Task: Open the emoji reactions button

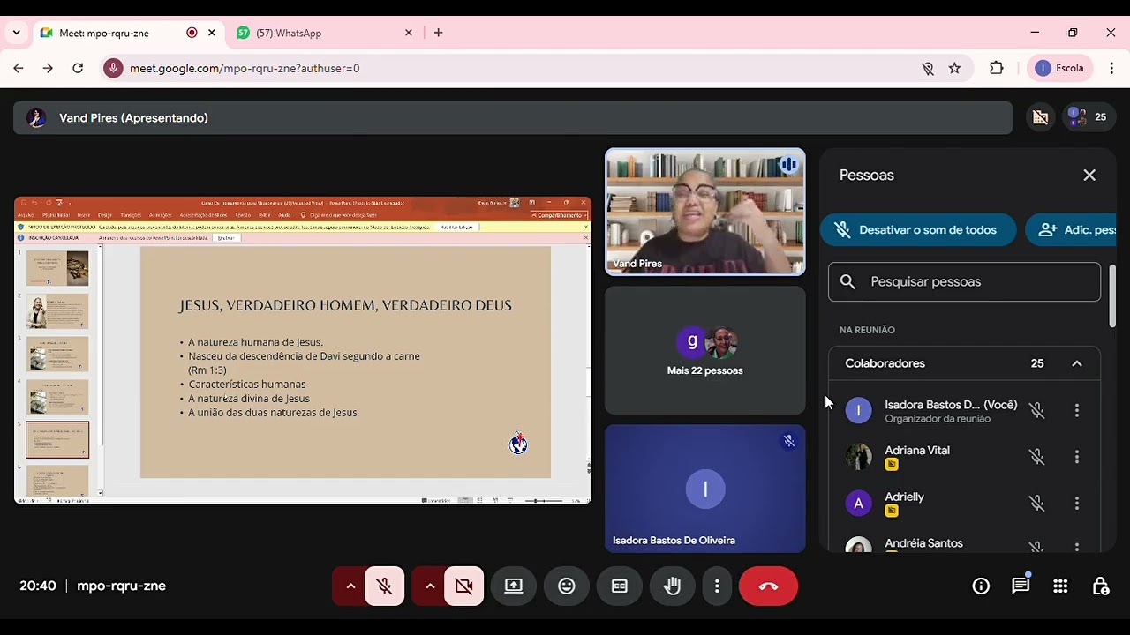Action: [x=567, y=586]
